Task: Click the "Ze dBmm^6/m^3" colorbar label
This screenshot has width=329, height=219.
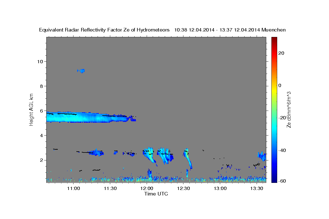Action: pyautogui.click(x=289, y=109)
